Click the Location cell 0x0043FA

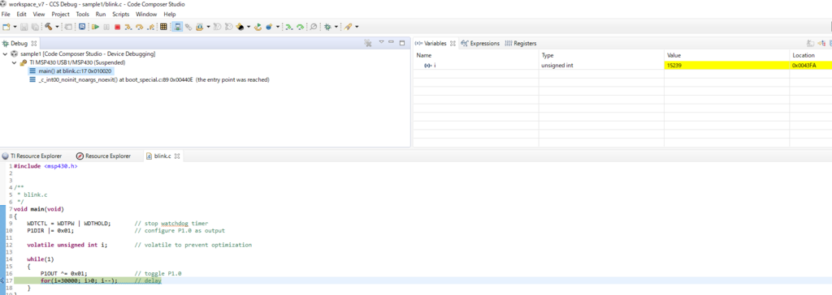coord(810,65)
